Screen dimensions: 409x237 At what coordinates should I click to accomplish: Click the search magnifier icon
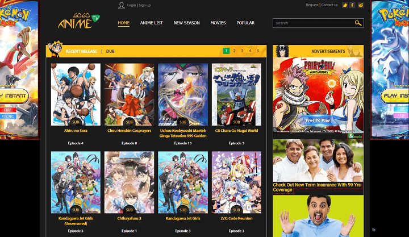point(358,23)
